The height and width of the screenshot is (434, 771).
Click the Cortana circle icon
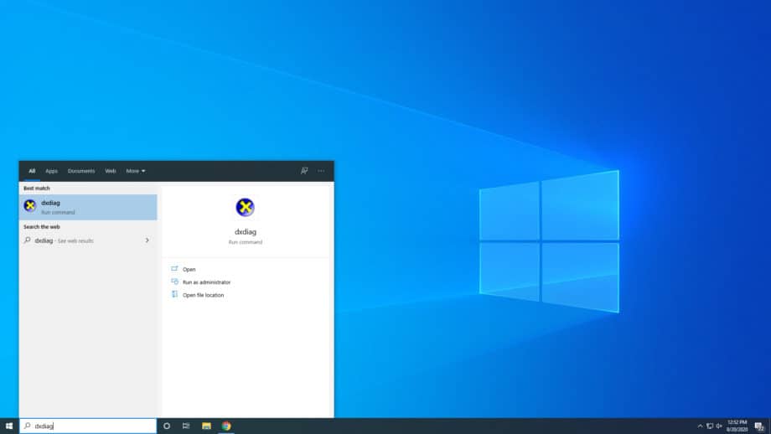pos(167,426)
